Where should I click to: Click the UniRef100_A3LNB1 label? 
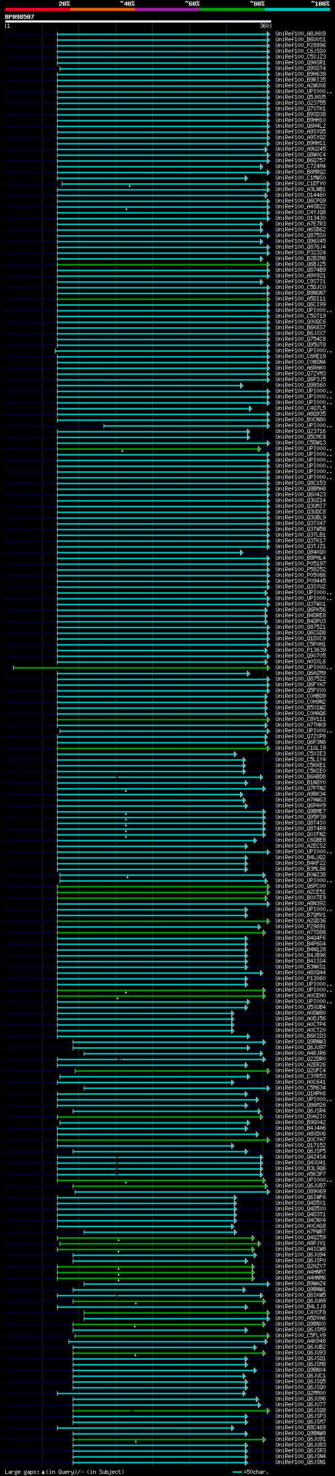tap(300, 189)
